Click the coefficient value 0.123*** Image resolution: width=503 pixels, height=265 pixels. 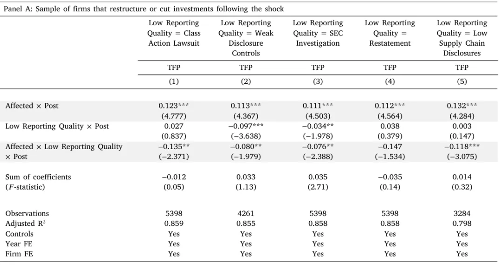pos(174,106)
